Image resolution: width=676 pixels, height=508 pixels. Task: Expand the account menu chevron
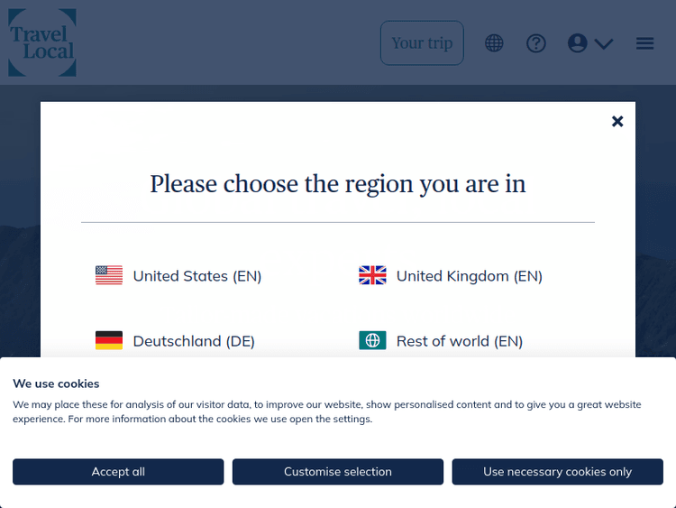[x=604, y=43]
